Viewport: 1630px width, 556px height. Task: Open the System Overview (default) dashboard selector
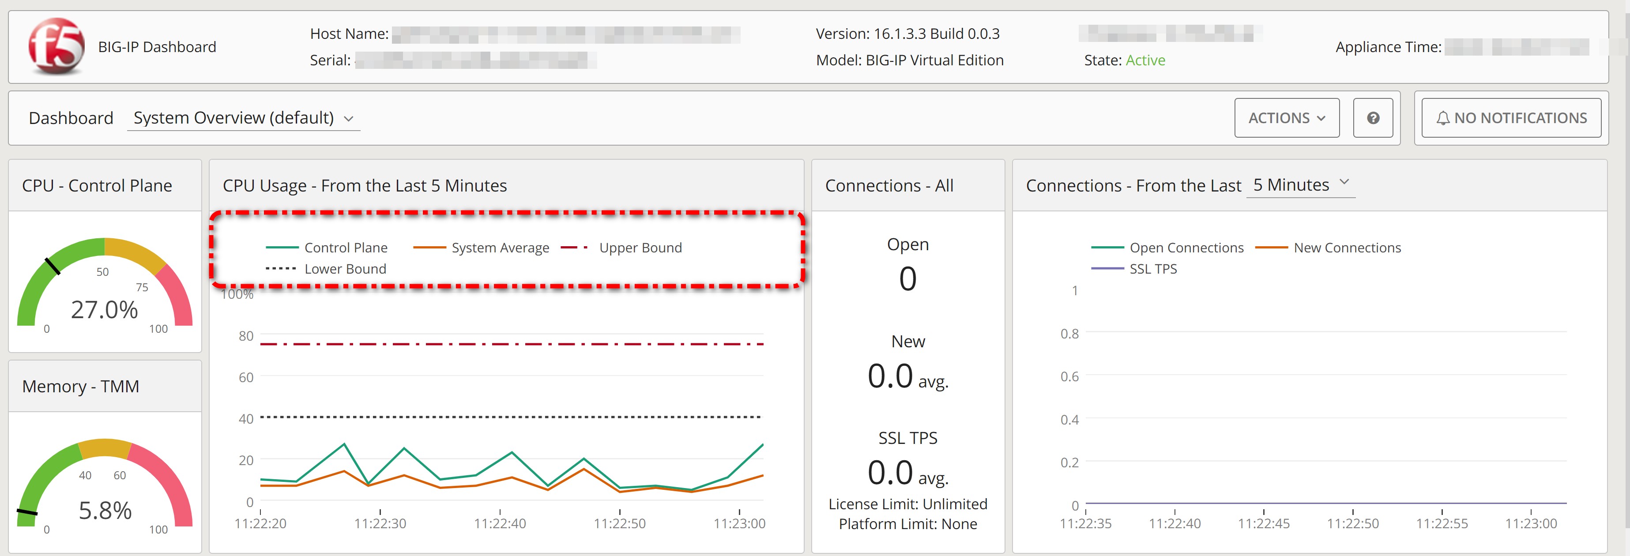pyautogui.click(x=244, y=118)
